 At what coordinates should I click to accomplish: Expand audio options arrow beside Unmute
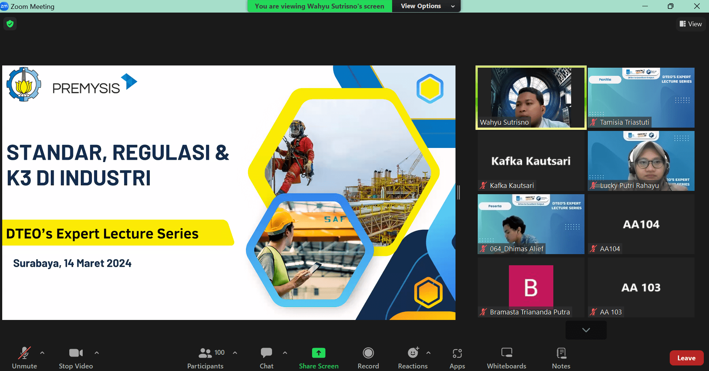(42, 353)
